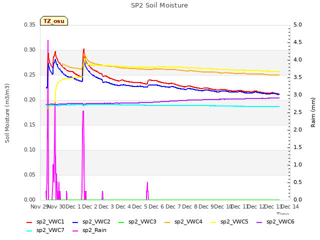This screenshot has height=240, width=320.
Task: Click the 1.0 right axis tick label
Action: coord(297,165)
